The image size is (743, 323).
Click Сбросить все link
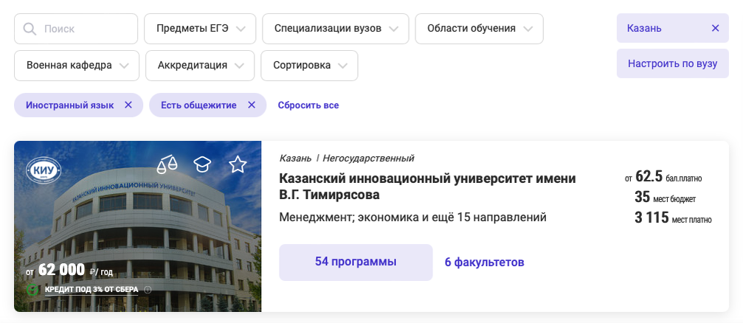pos(308,105)
